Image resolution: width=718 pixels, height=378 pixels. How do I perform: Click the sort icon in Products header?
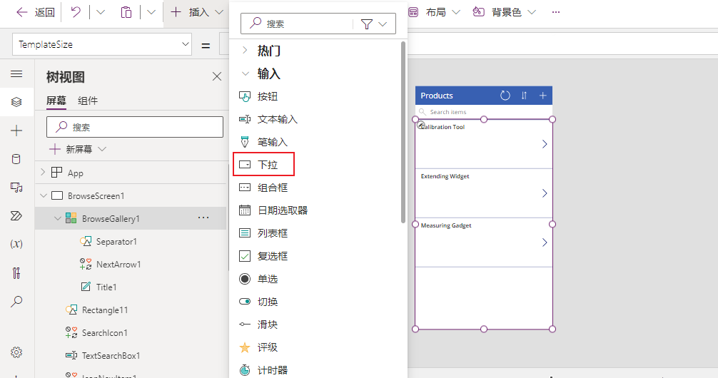[524, 95]
